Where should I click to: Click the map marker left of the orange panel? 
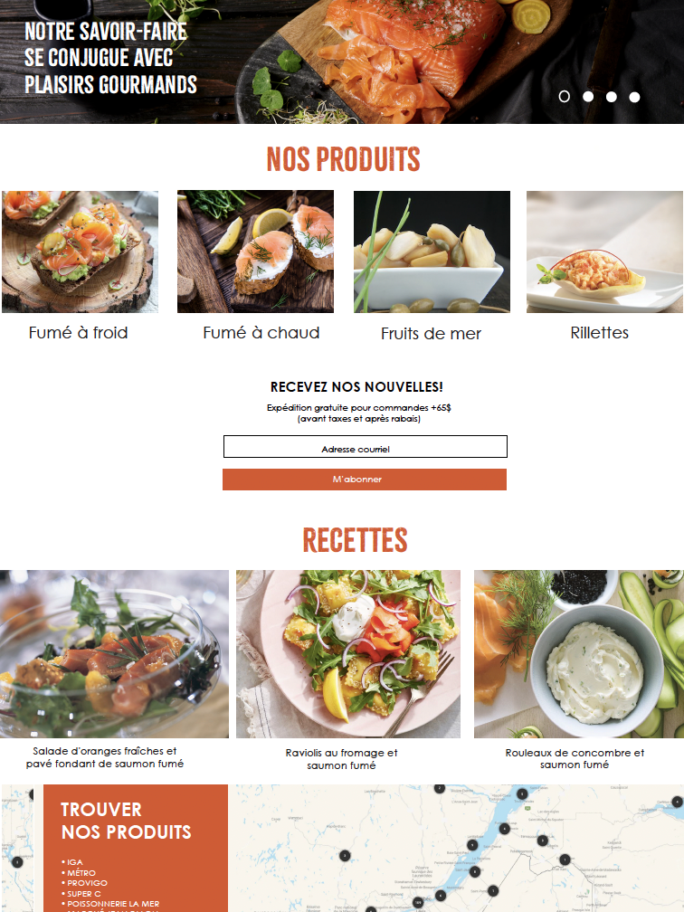(x=17, y=862)
